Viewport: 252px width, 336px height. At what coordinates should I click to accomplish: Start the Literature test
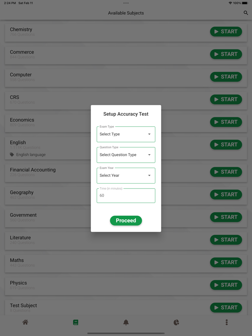(226, 240)
